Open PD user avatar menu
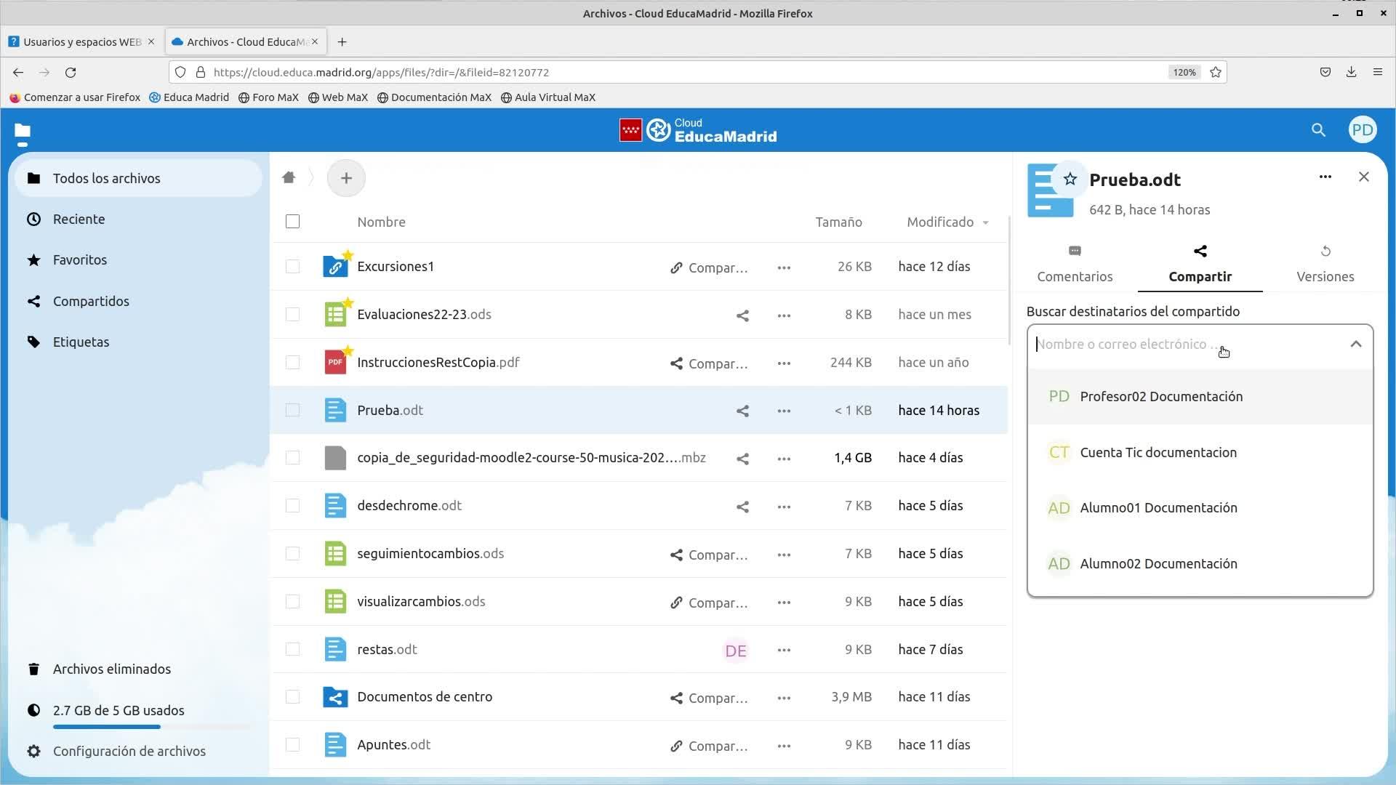 pyautogui.click(x=1362, y=130)
